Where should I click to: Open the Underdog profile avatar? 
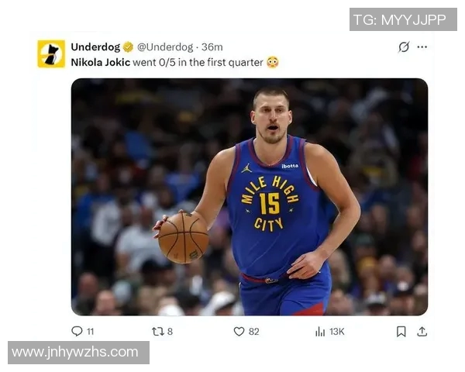(x=51, y=53)
